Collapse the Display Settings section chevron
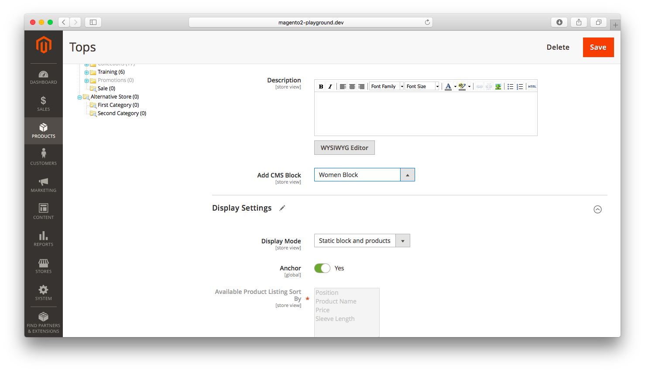The width and height of the screenshot is (645, 372). click(x=597, y=209)
